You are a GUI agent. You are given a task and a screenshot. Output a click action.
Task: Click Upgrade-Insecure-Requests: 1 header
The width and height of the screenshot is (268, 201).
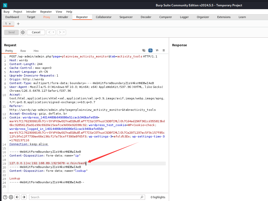coord(34,75)
